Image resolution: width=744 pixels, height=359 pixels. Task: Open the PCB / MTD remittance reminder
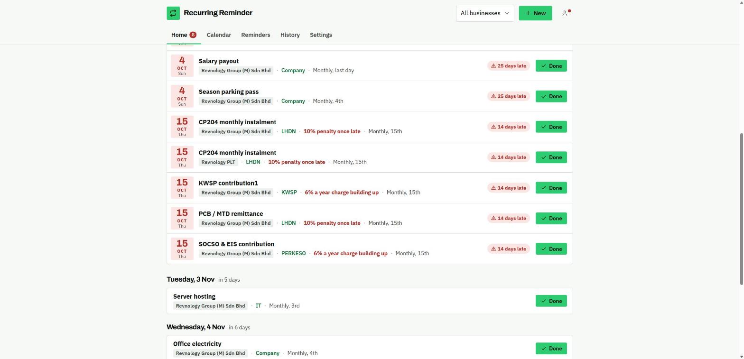pos(231,214)
